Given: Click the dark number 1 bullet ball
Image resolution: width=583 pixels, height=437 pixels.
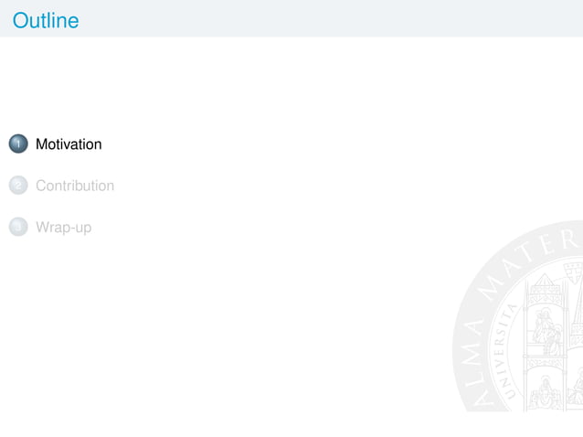Looking at the screenshot, I should pos(18,144).
